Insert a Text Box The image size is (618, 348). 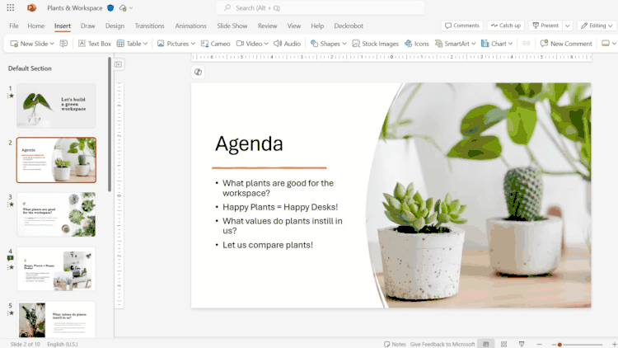point(95,44)
